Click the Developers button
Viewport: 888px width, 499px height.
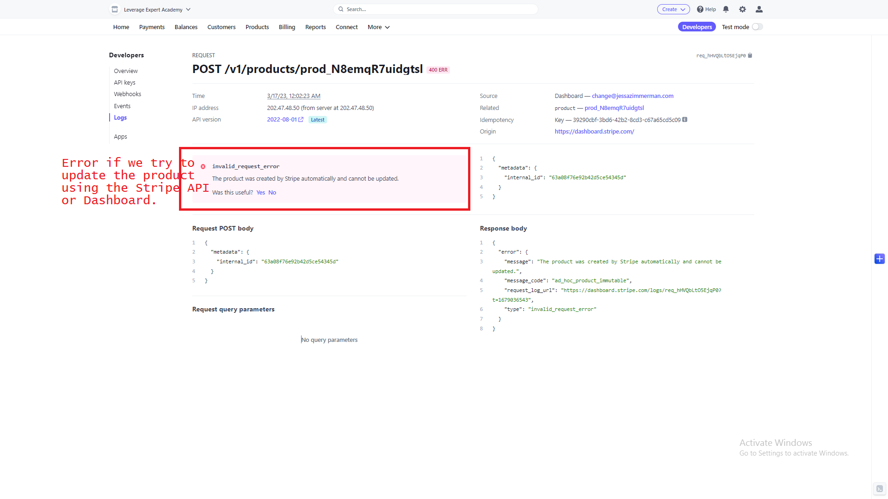click(697, 27)
